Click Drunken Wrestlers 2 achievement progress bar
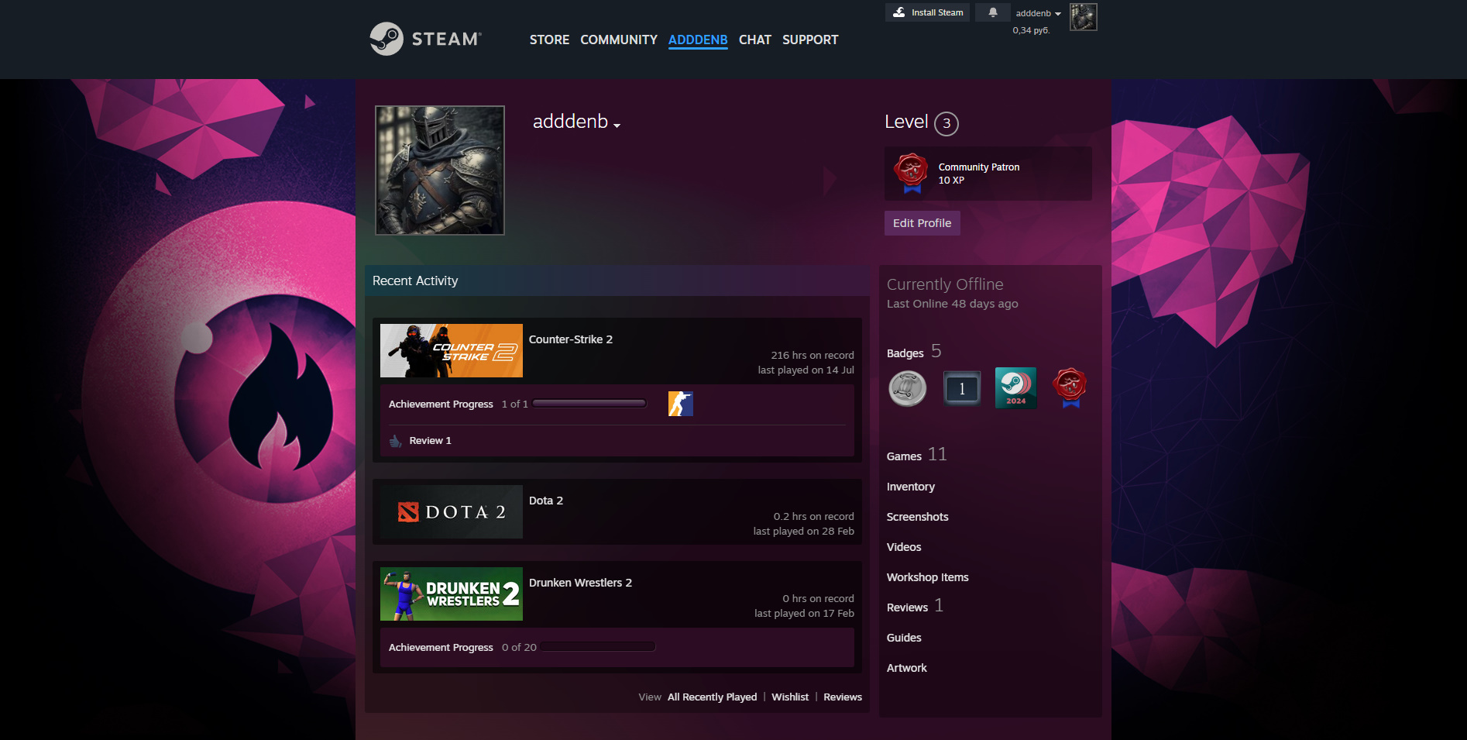Screen dimensions: 1467x740 pyautogui.click(x=599, y=647)
